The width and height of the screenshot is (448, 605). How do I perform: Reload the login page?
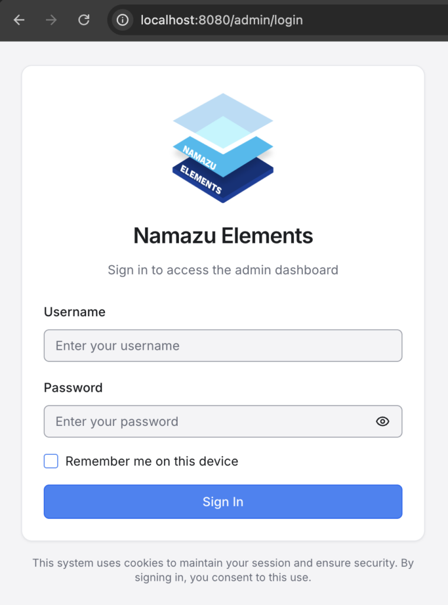(x=84, y=20)
